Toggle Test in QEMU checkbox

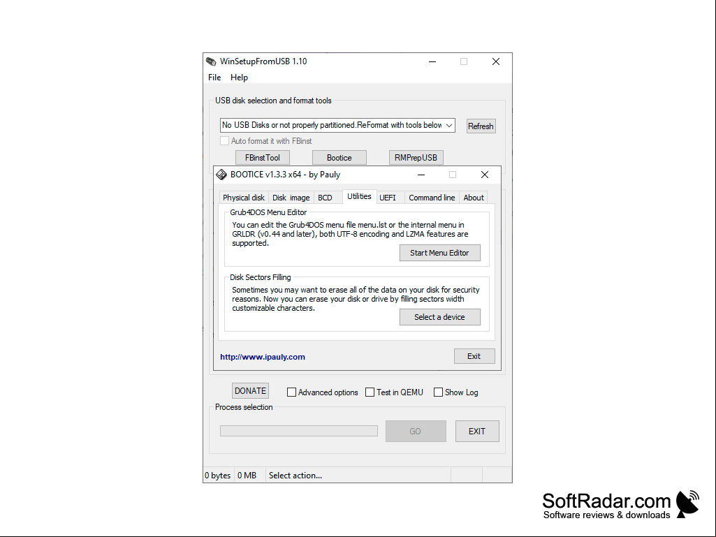(370, 392)
